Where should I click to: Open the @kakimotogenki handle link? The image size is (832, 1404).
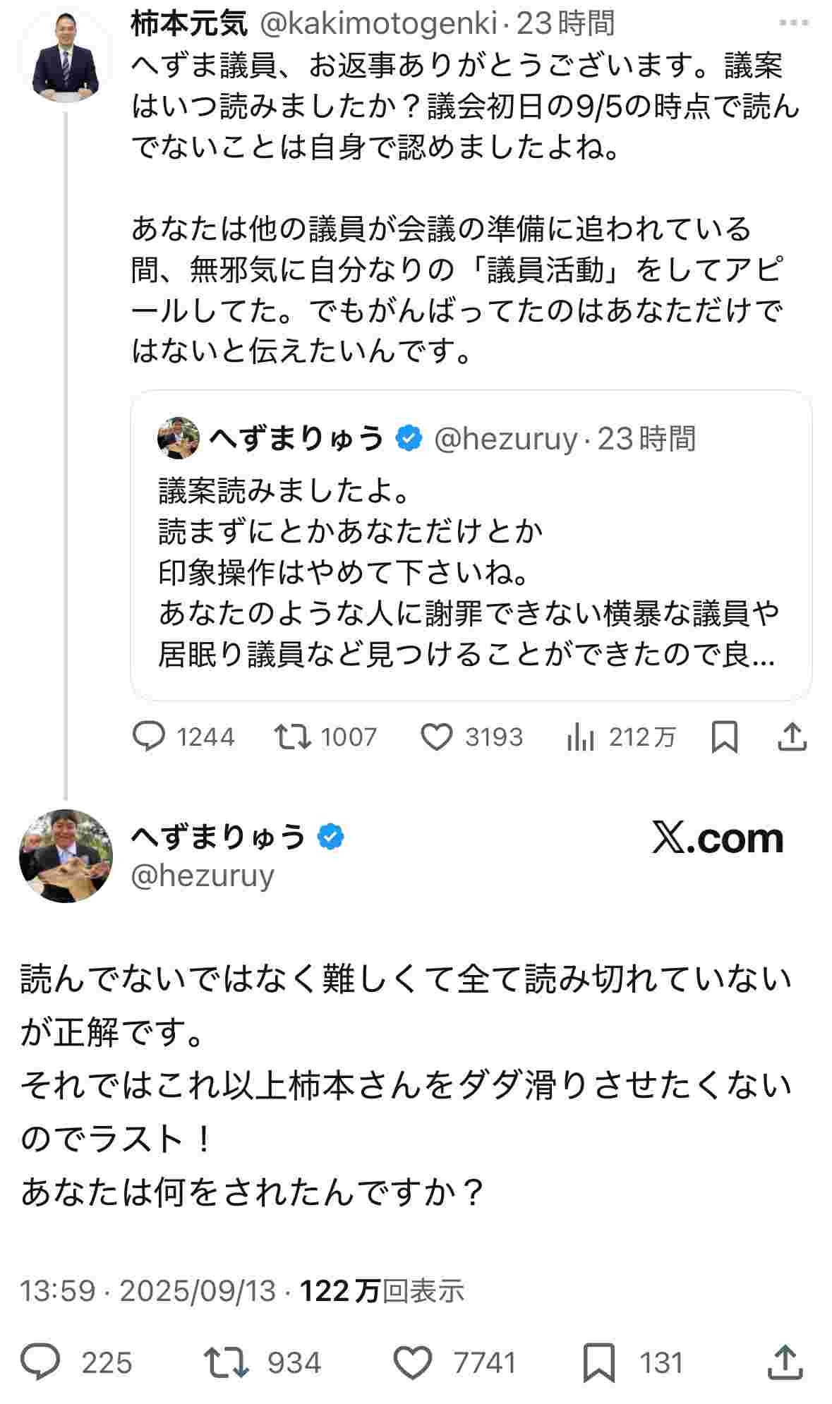pyautogui.click(x=380, y=23)
